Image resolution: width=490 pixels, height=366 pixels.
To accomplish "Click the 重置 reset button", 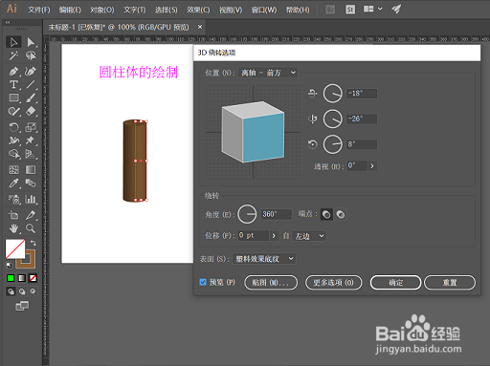I will 450,283.
